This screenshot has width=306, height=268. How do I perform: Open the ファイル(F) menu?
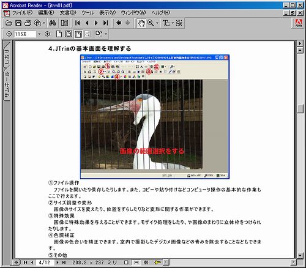tap(22, 13)
